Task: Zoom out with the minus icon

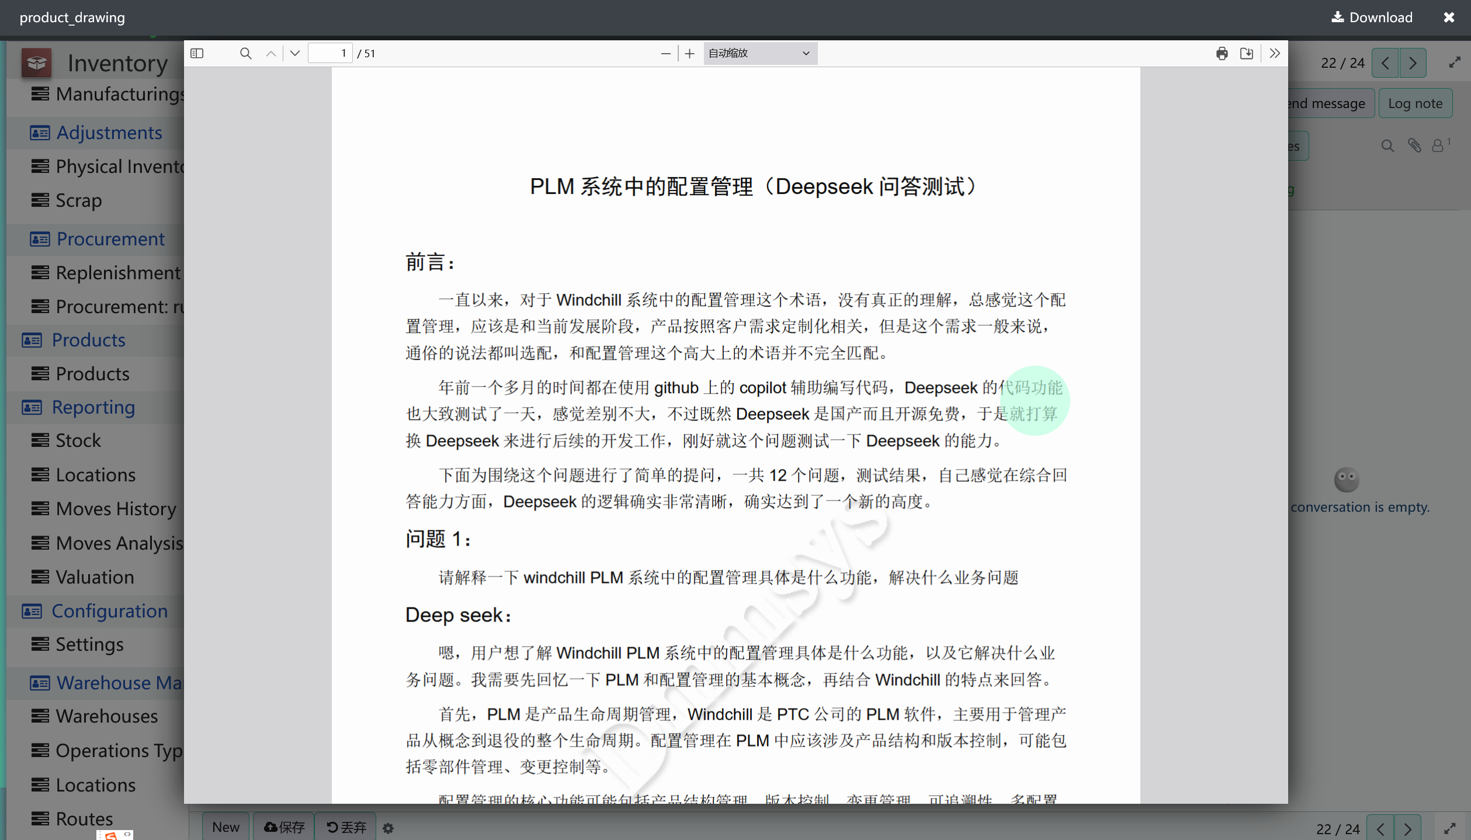Action: [x=665, y=54]
